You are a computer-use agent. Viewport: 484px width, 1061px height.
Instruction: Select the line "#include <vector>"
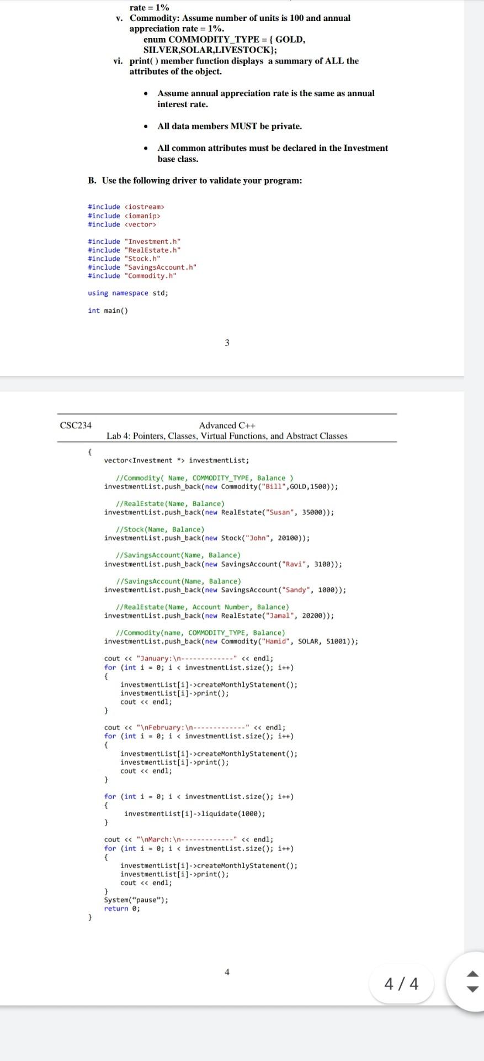click(x=122, y=224)
